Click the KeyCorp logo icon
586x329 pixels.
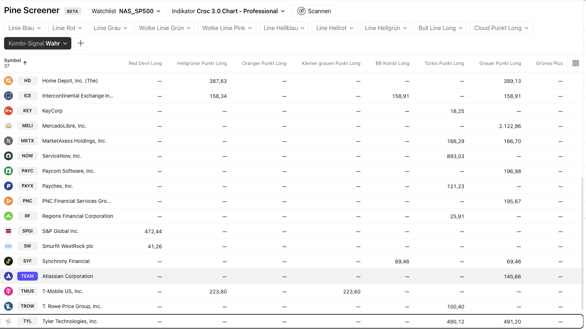[x=8, y=111]
